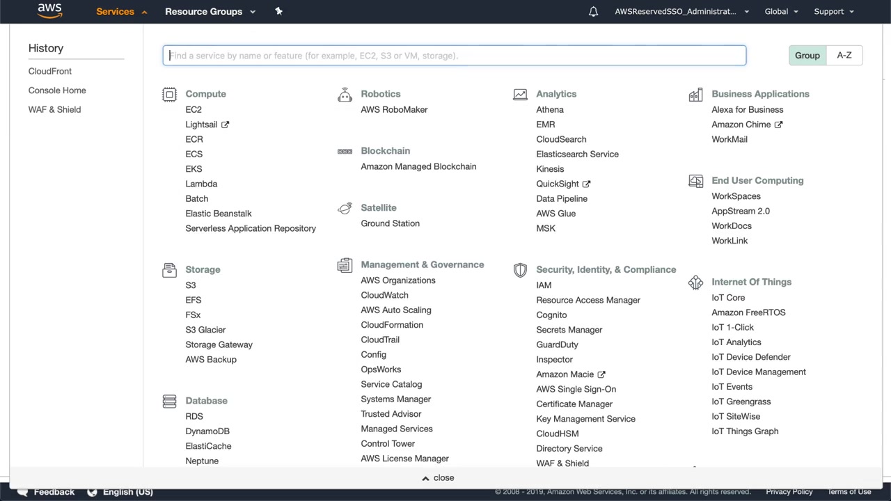Open the Support menu dropdown
This screenshot has height=501, width=891.
pos(834,11)
